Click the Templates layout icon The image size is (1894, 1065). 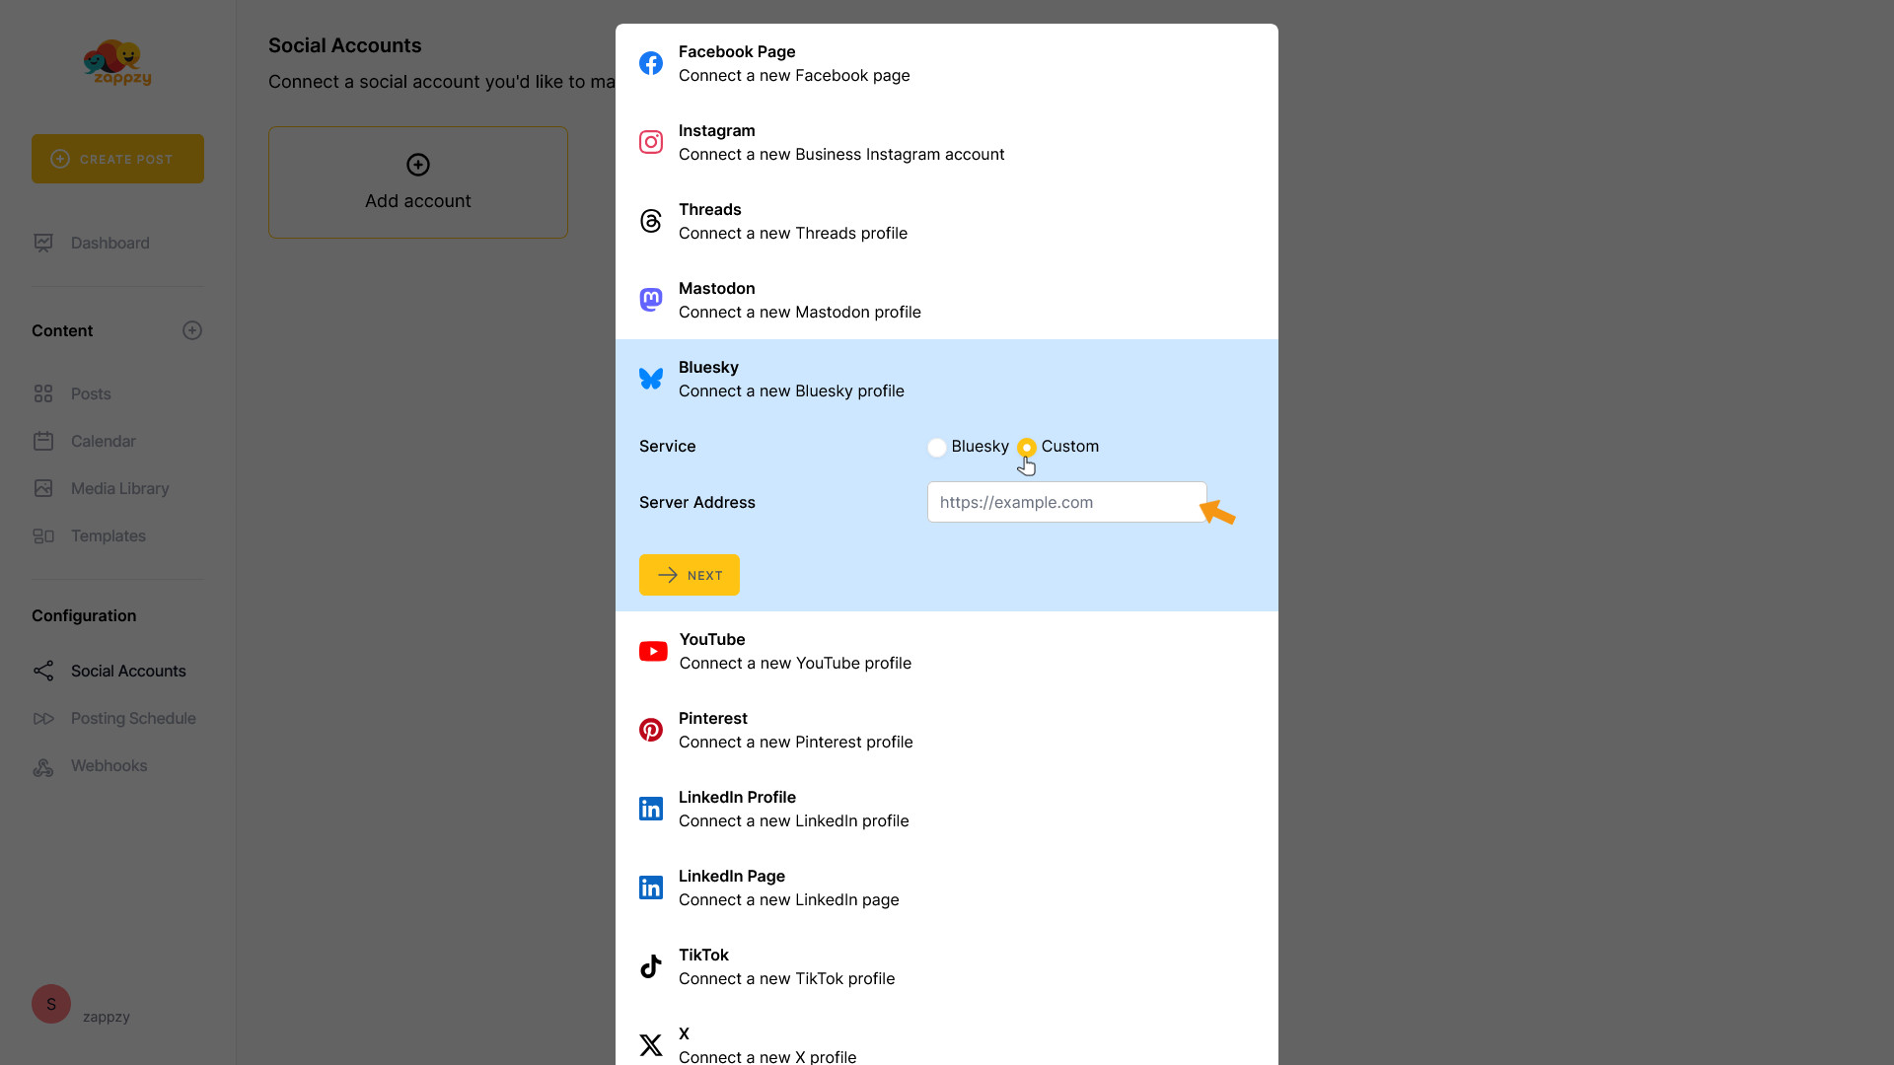coord(43,535)
